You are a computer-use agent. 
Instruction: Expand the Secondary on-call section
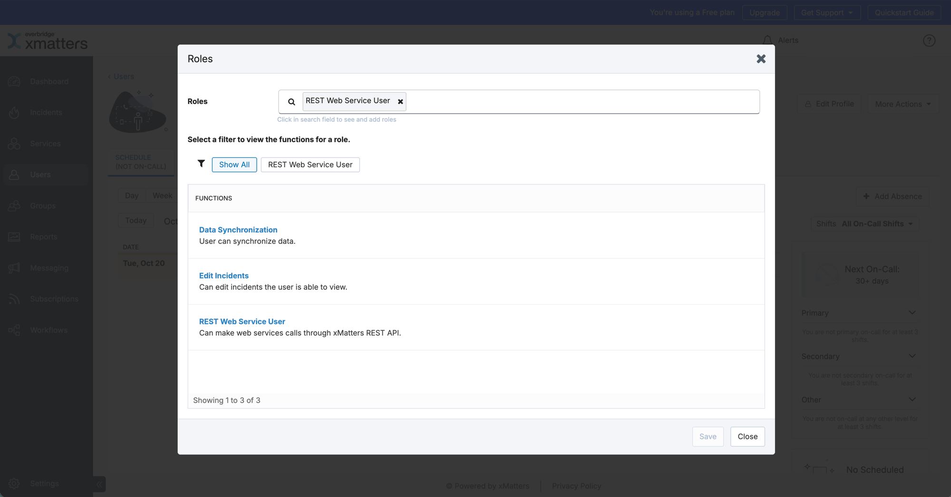pyautogui.click(x=912, y=356)
